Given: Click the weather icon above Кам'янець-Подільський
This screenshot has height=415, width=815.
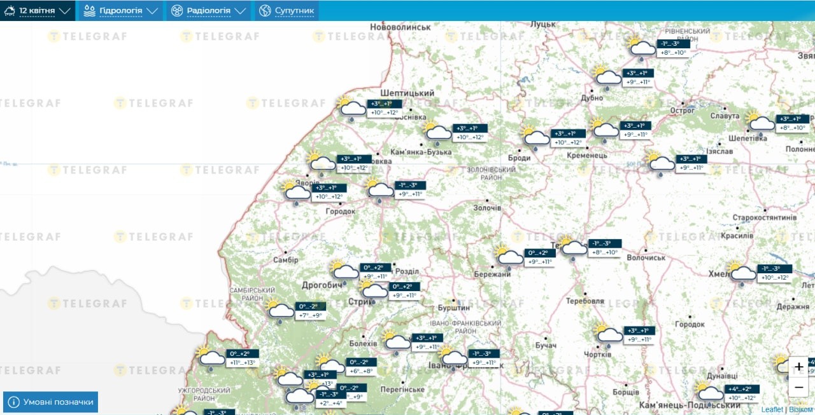Looking at the screenshot, I should 709,392.
